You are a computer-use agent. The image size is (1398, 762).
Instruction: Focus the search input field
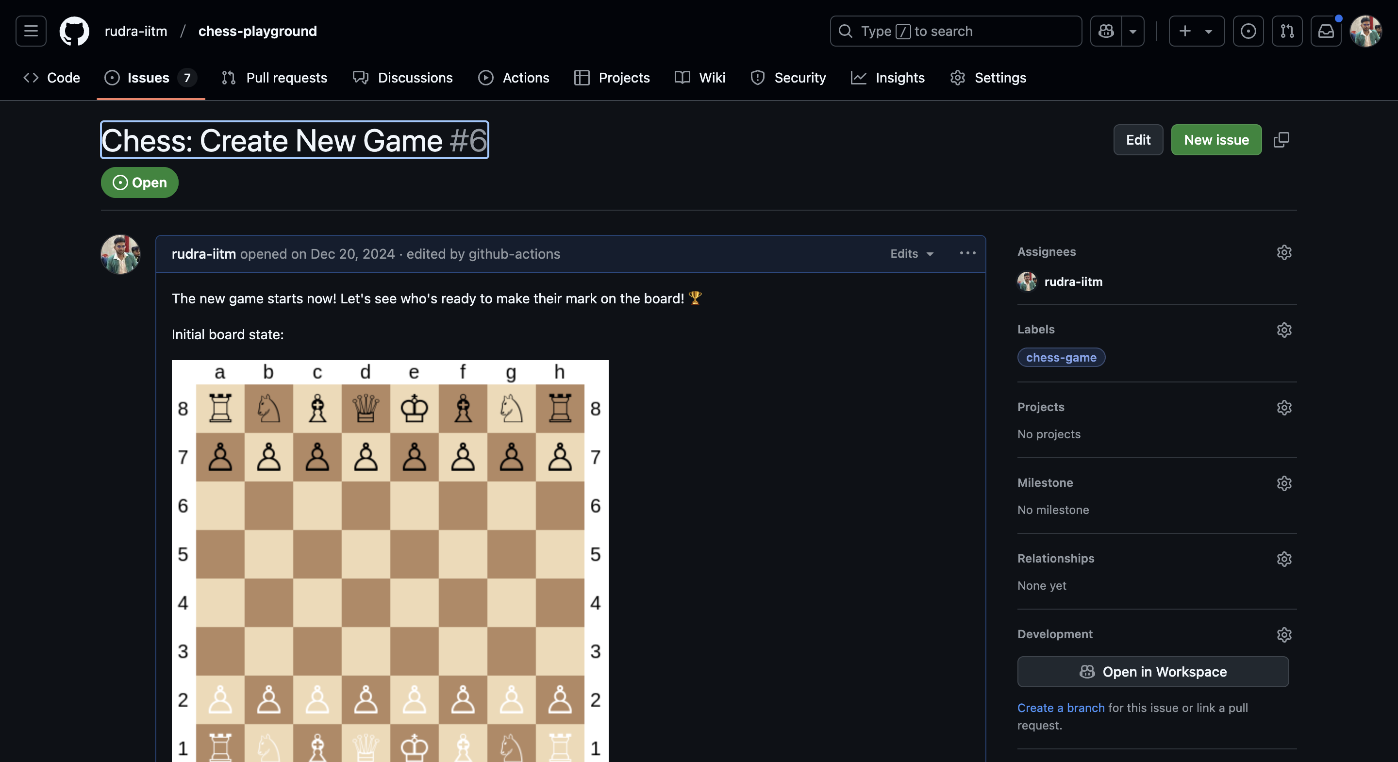click(955, 31)
